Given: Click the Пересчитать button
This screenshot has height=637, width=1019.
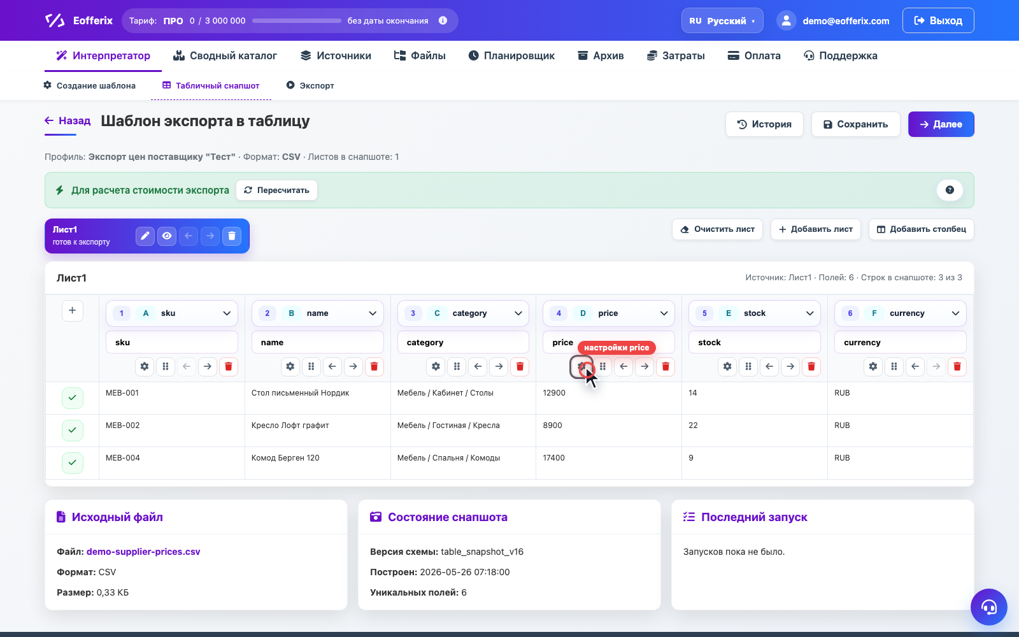Looking at the screenshot, I should pyautogui.click(x=276, y=190).
